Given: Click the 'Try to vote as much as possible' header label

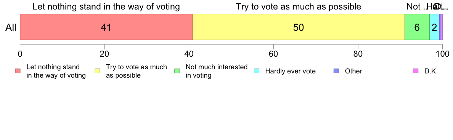Looking at the screenshot, I should click(x=299, y=6).
